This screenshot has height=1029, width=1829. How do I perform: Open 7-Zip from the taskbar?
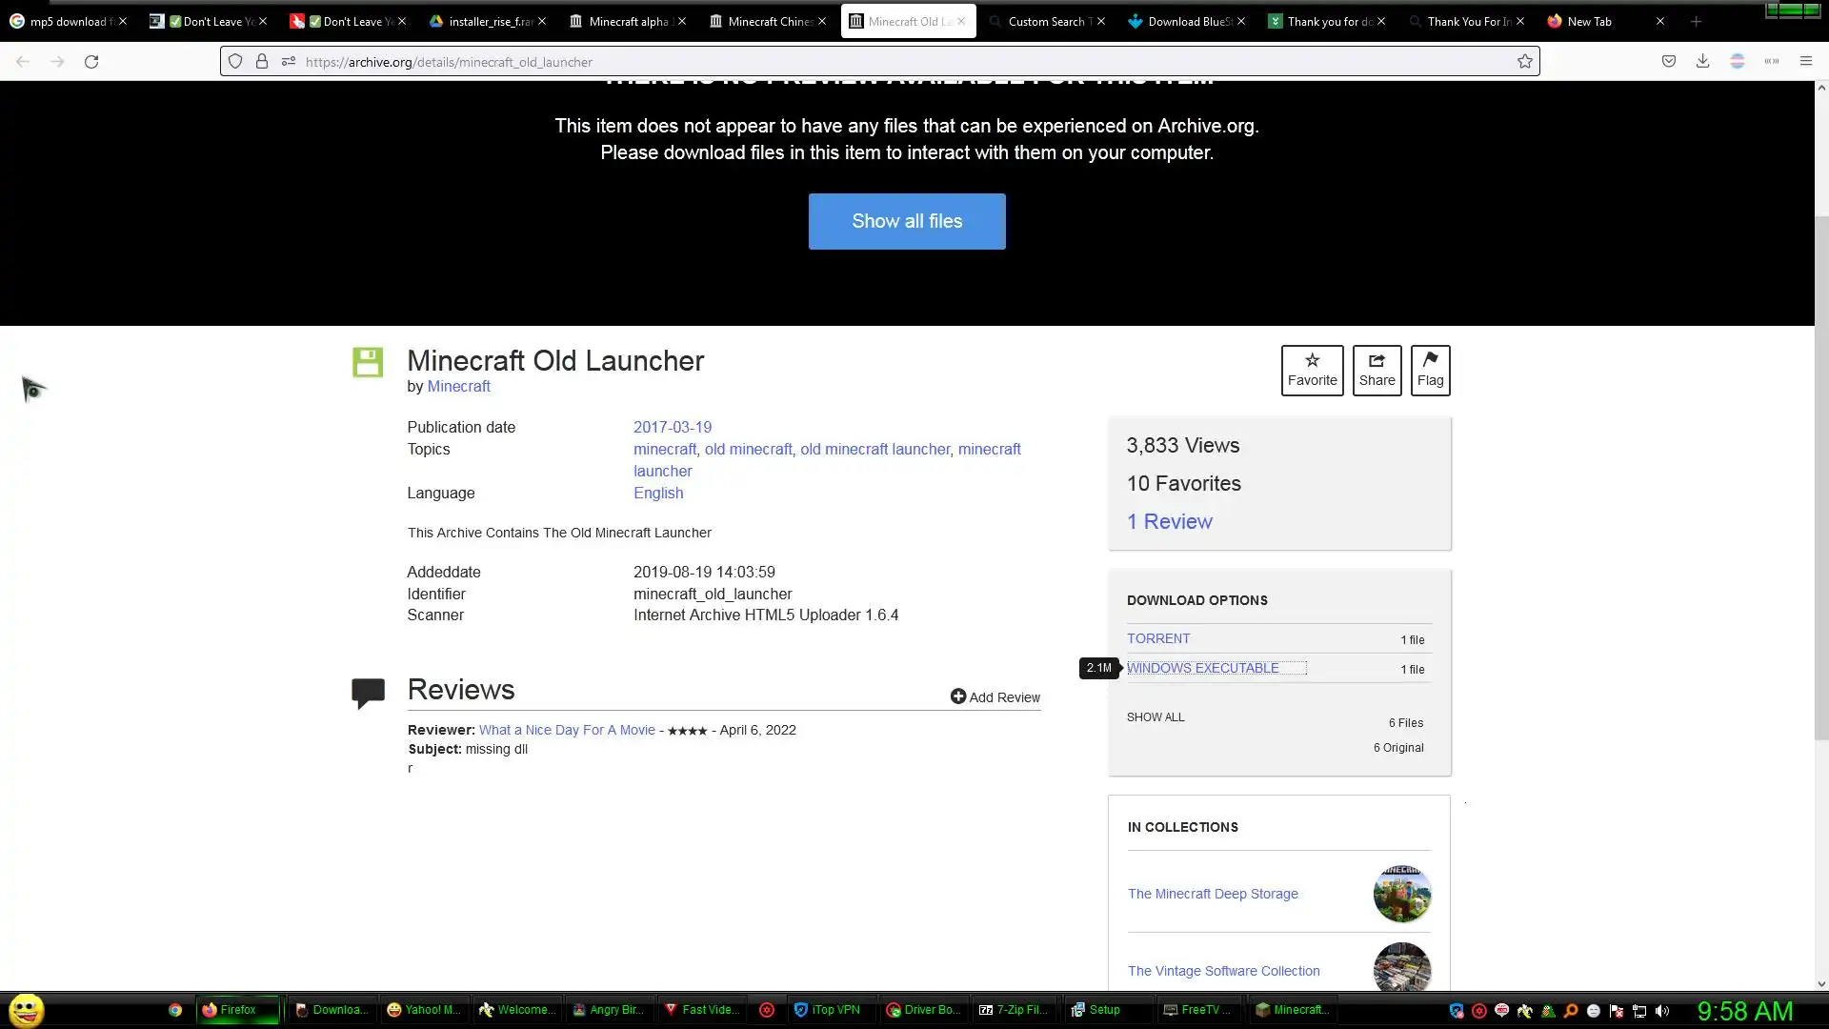click(1013, 1010)
